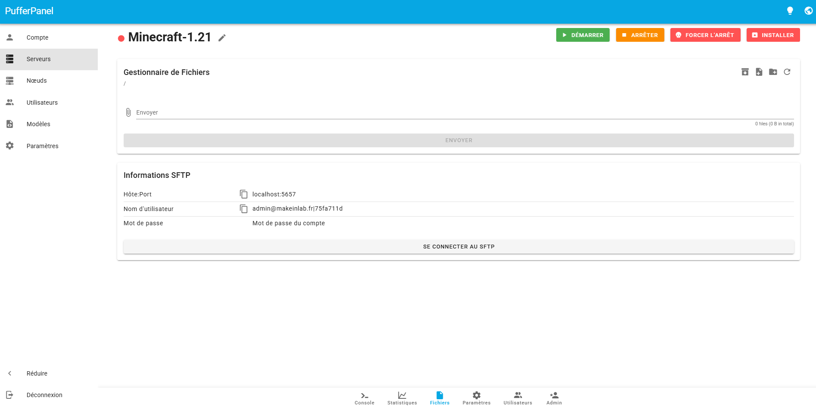Click the Forcer l'arrêt button
Image resolution: width=816 pixels, height=407 pixels.
(x=705, y=35)
